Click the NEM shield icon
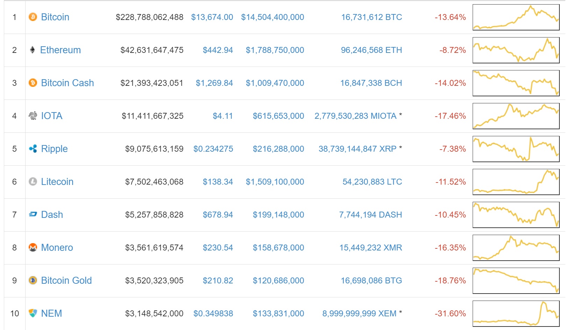 tap(33, 313)
